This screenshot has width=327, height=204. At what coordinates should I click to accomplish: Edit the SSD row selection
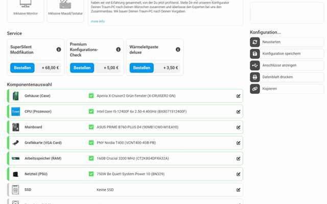pyautogui.click(x=238, y=190)
